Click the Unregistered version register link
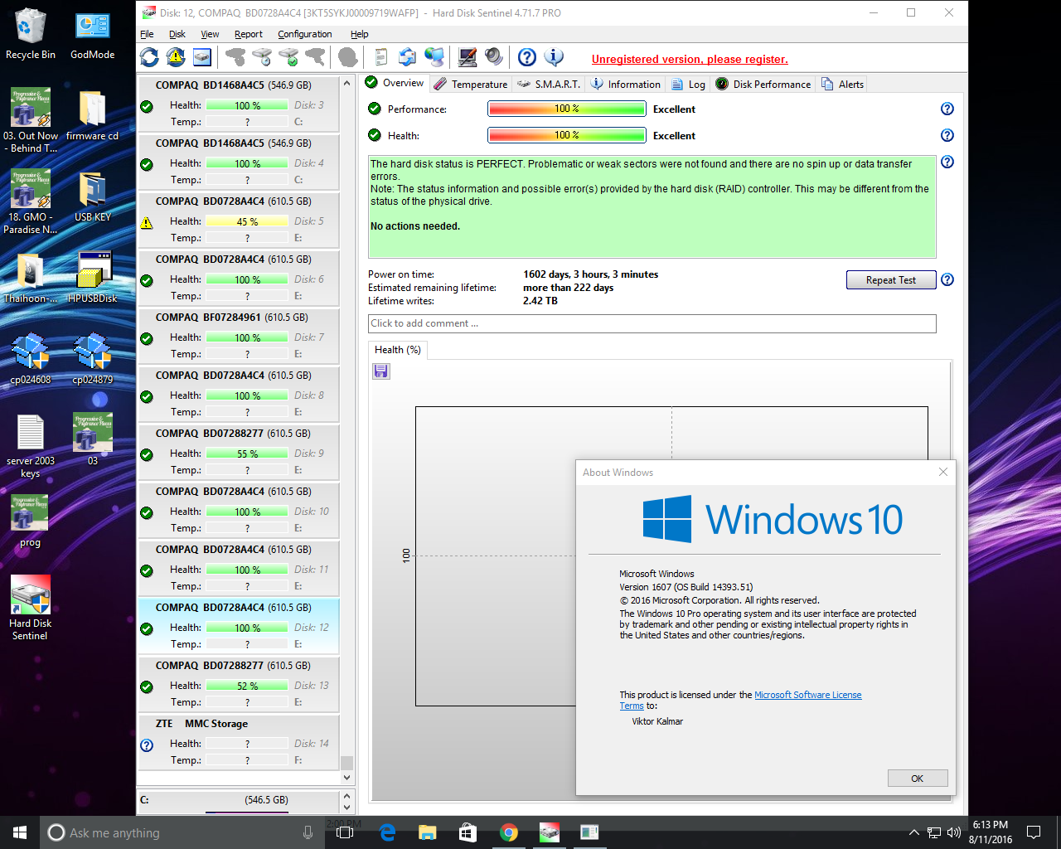The width and height of the screenshot is (1061, 849). point(690,59)
